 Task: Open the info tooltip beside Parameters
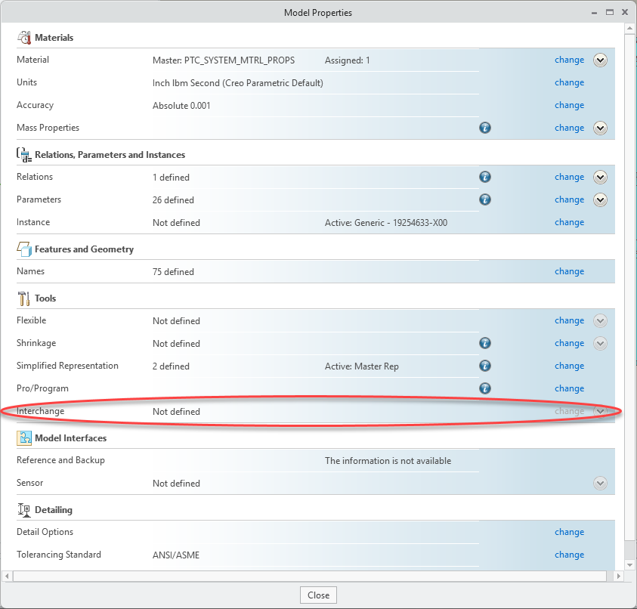484,199
